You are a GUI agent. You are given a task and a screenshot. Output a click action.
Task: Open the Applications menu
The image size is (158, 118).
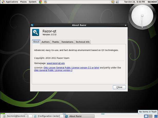10,2
